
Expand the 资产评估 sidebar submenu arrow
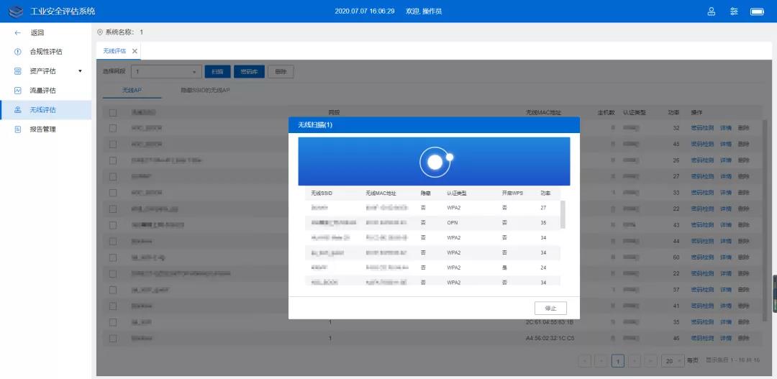(x=80, y=71)
